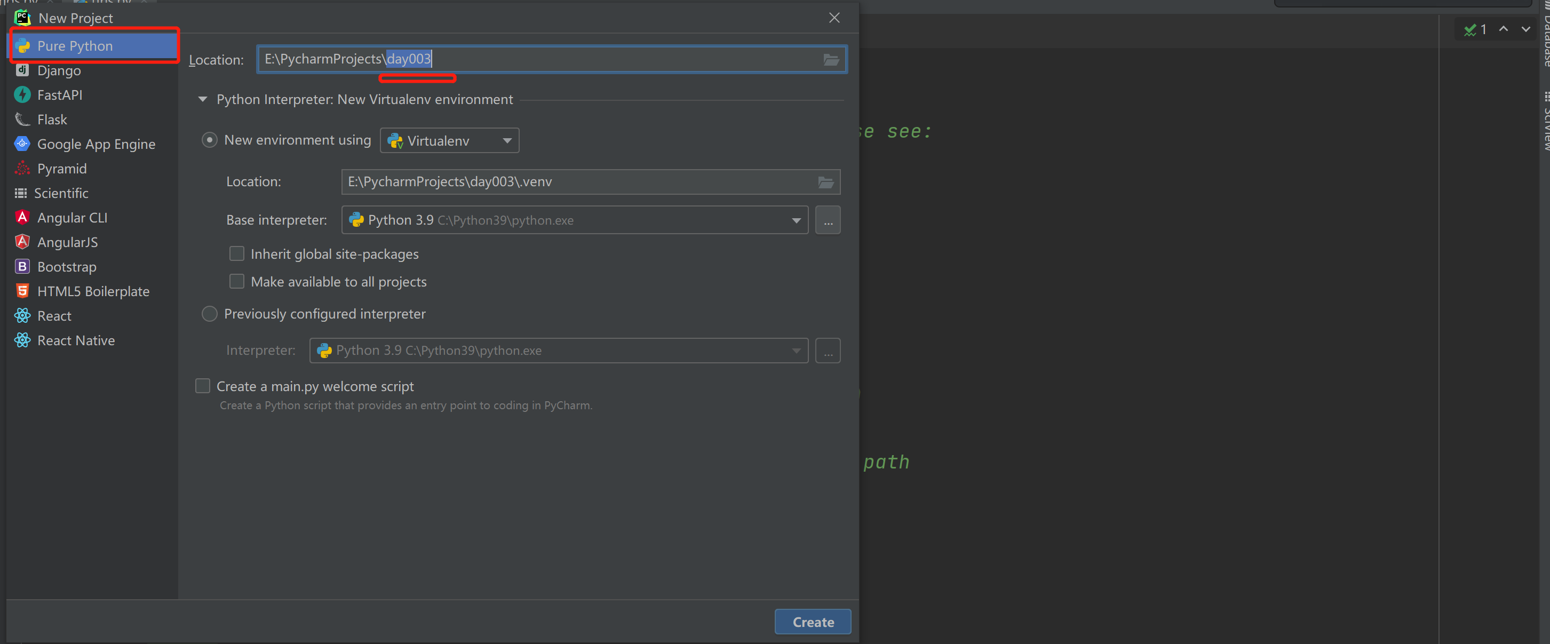Click the Bootstrap B icon

pyautogui.click(x=22, y=266)
